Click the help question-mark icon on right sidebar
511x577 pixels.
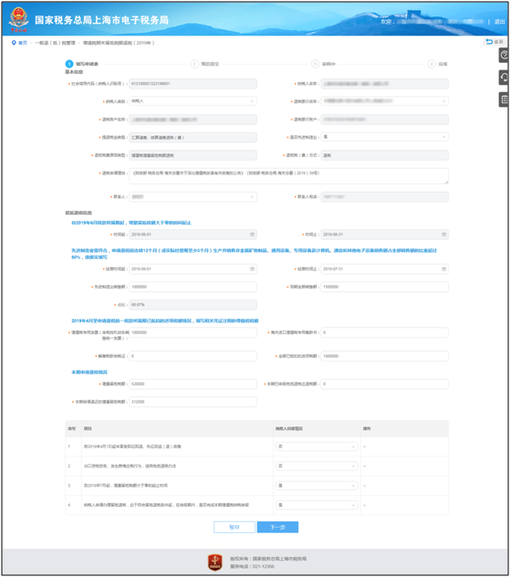504,55
